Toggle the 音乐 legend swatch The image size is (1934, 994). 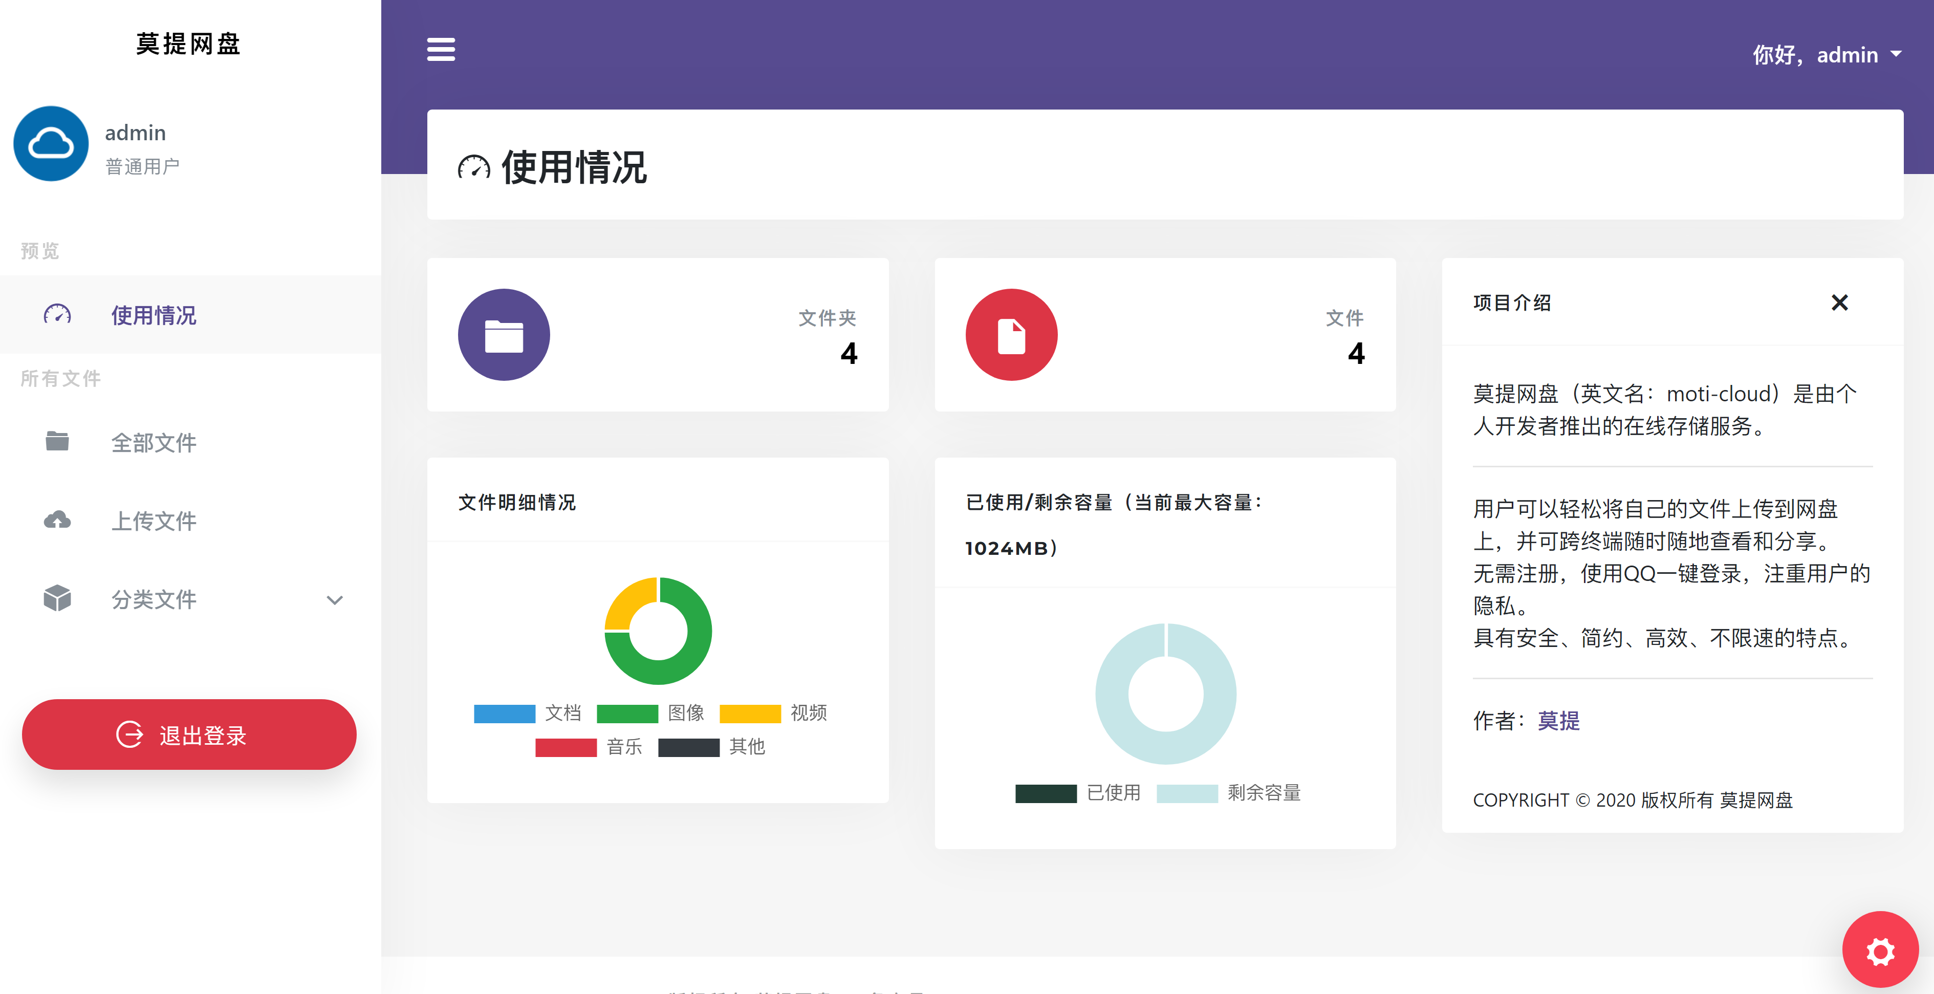(x=566, y=747)
